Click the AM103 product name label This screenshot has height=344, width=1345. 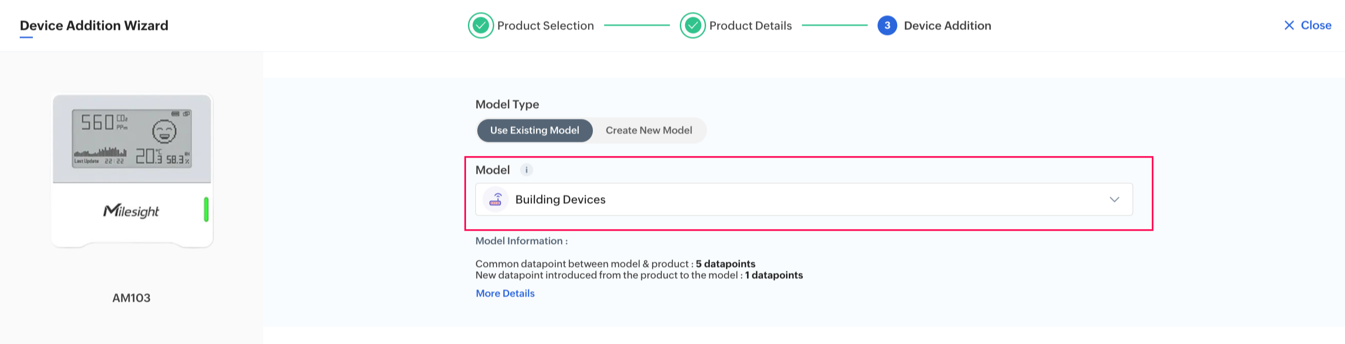(x=131, y=298)
